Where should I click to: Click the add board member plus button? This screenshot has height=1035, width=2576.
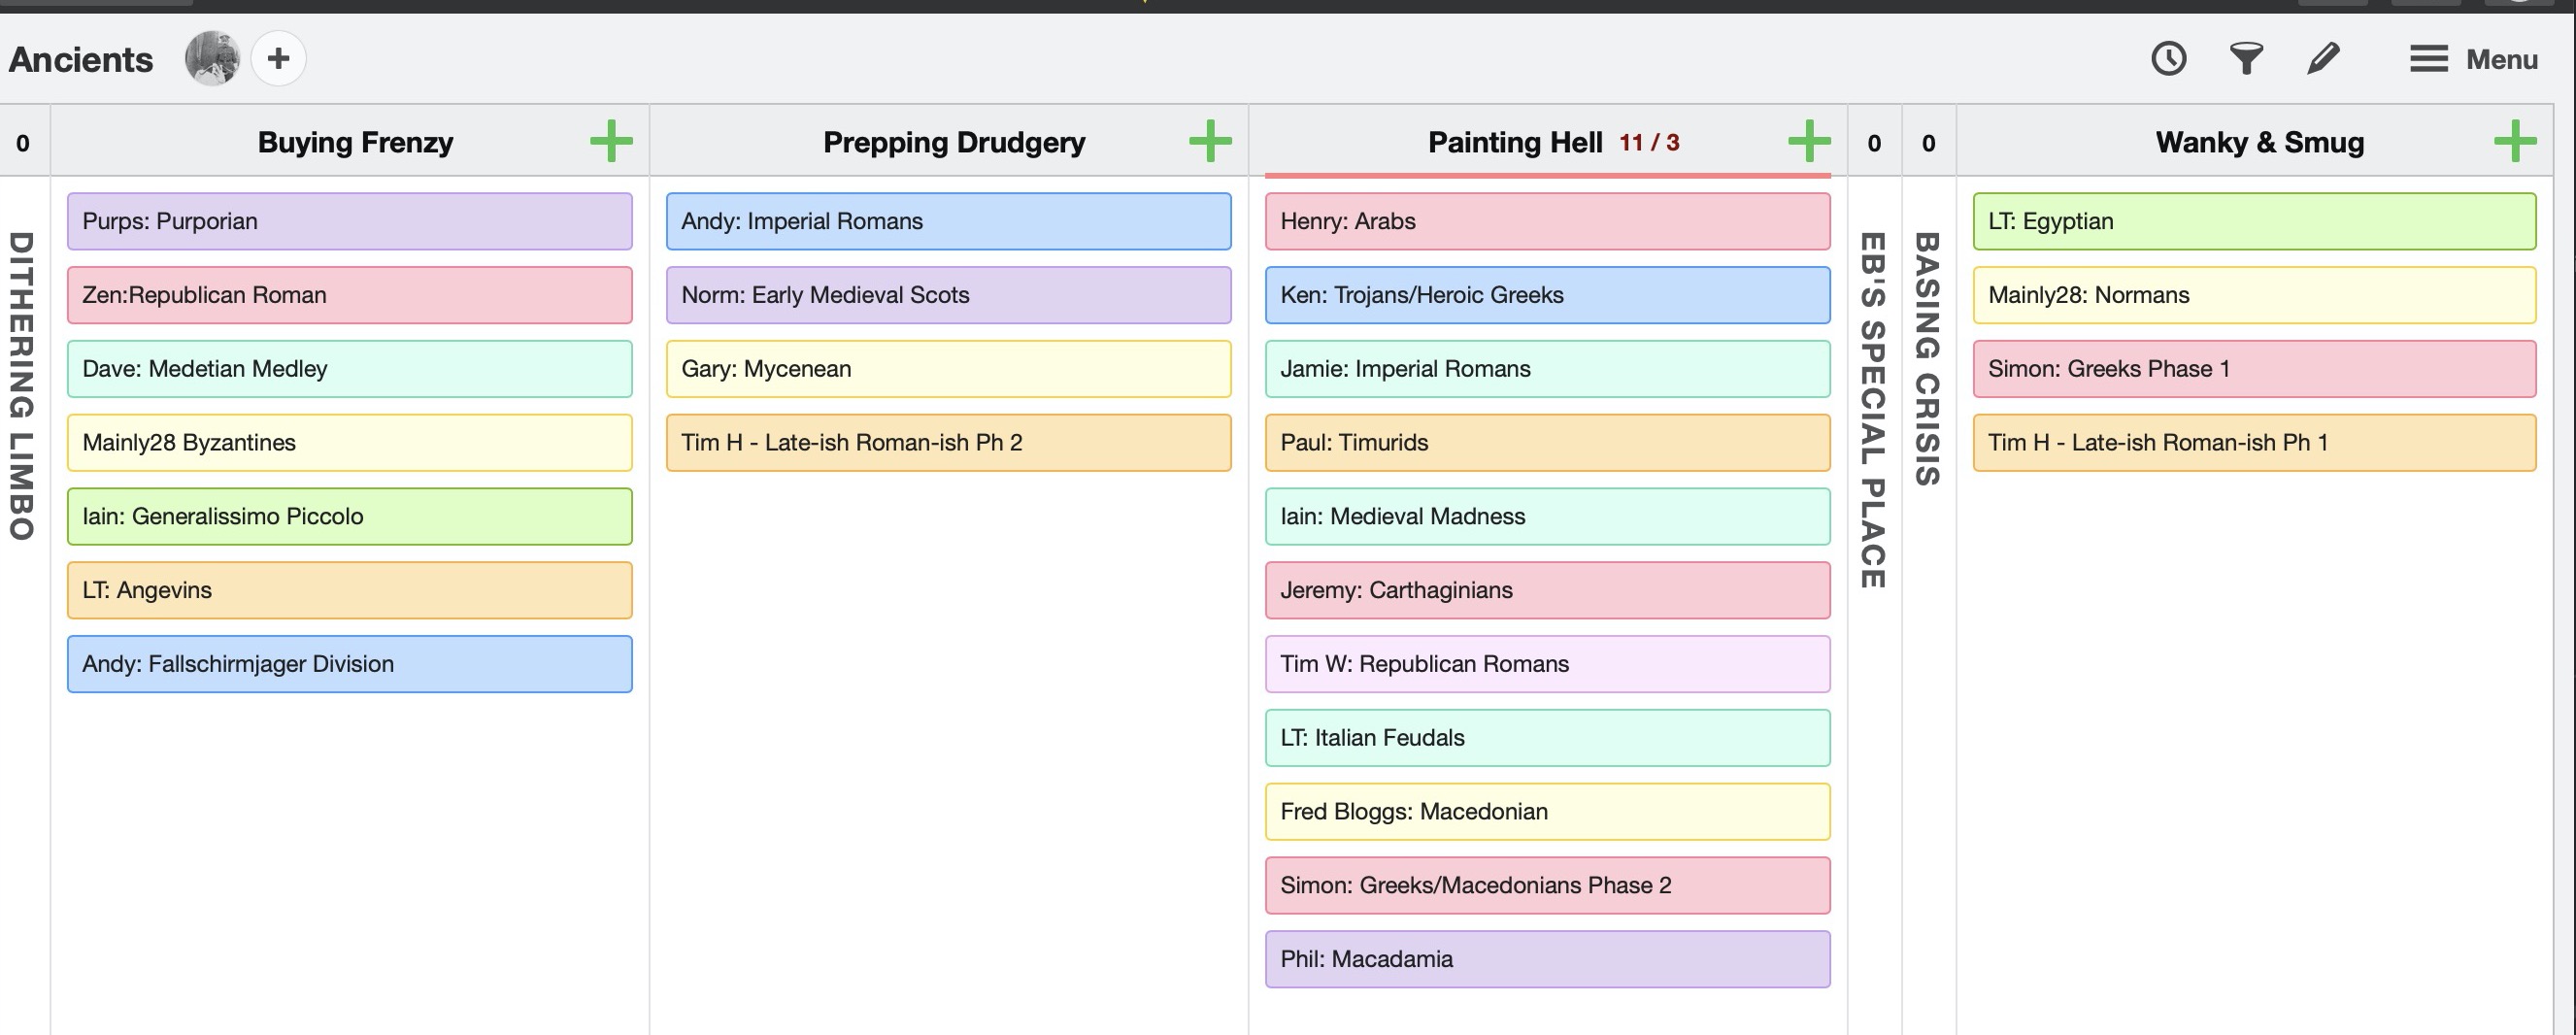[x=278, y=58]
